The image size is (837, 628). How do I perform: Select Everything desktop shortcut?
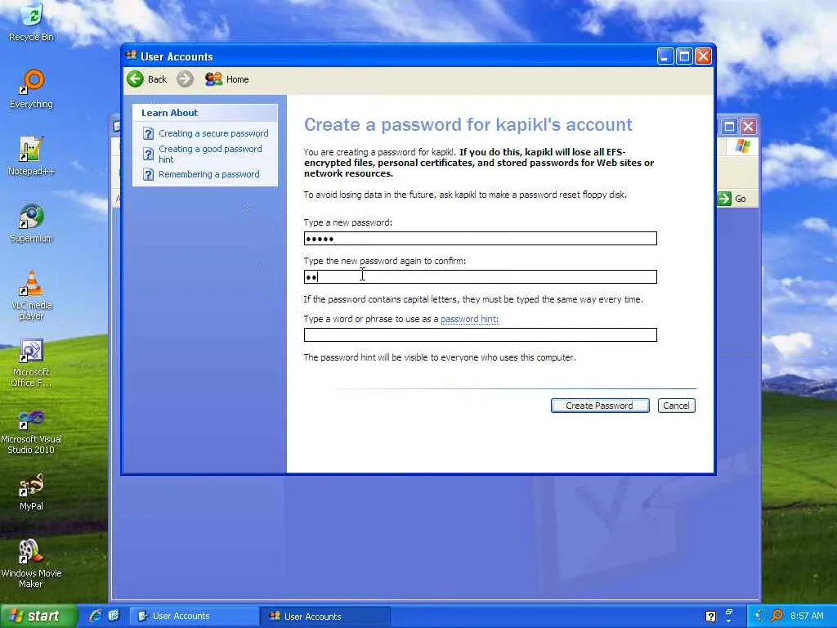(32, 89)
